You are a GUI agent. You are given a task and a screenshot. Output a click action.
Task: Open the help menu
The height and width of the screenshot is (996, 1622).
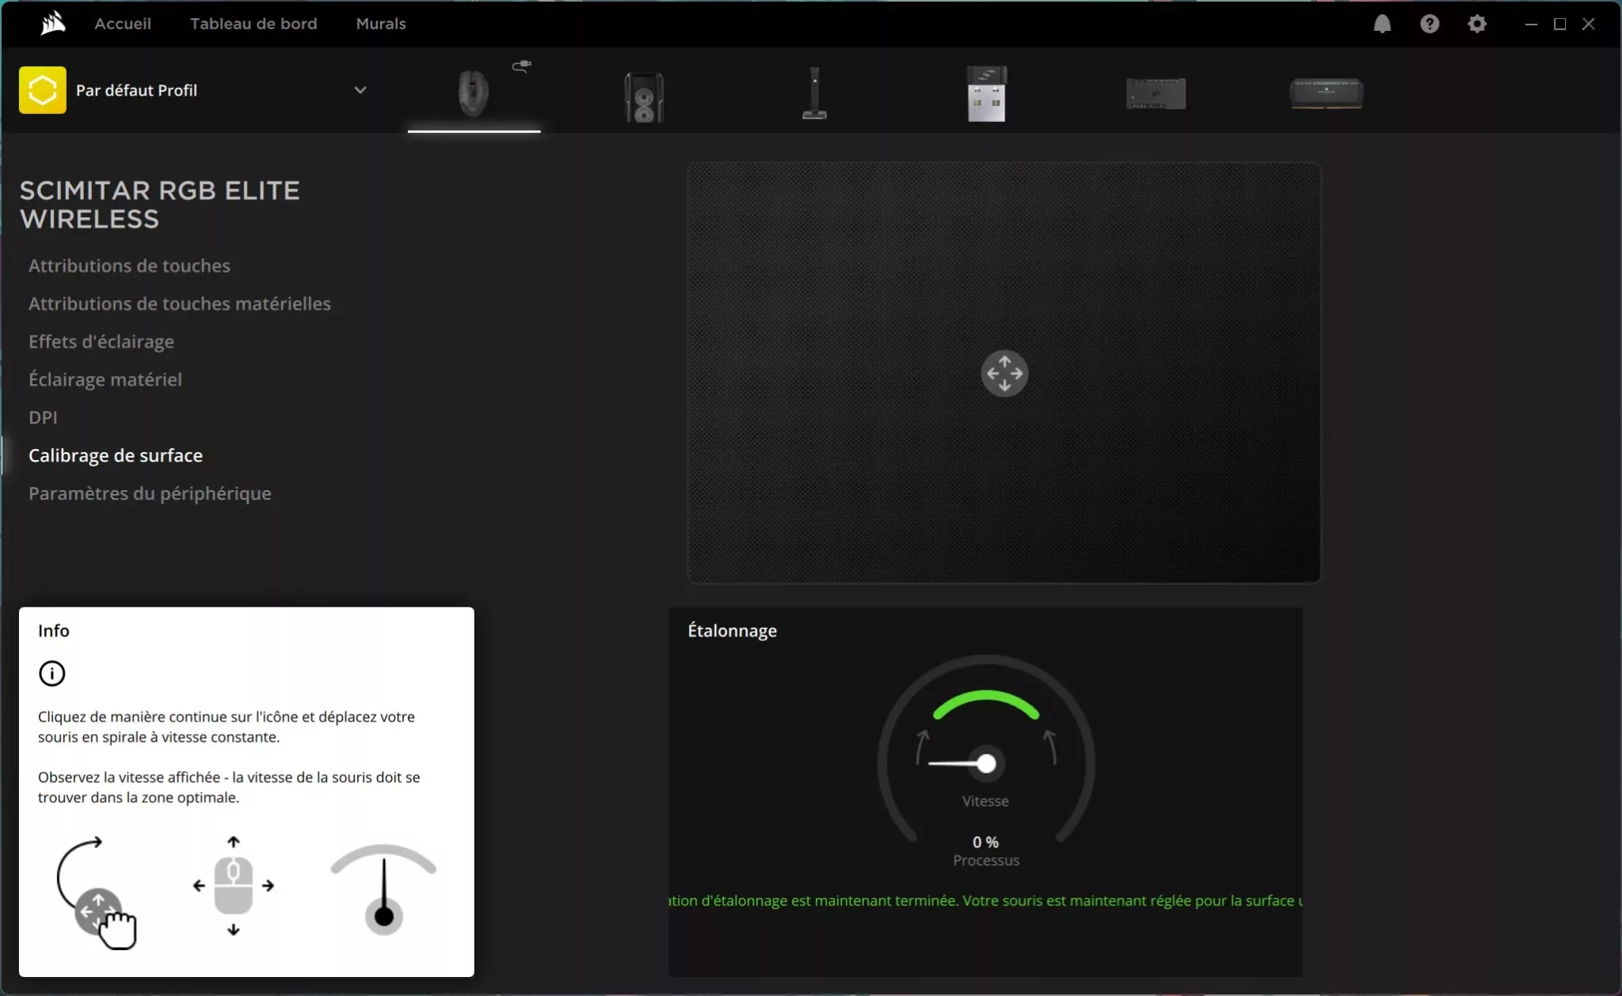pos(1430,24)
